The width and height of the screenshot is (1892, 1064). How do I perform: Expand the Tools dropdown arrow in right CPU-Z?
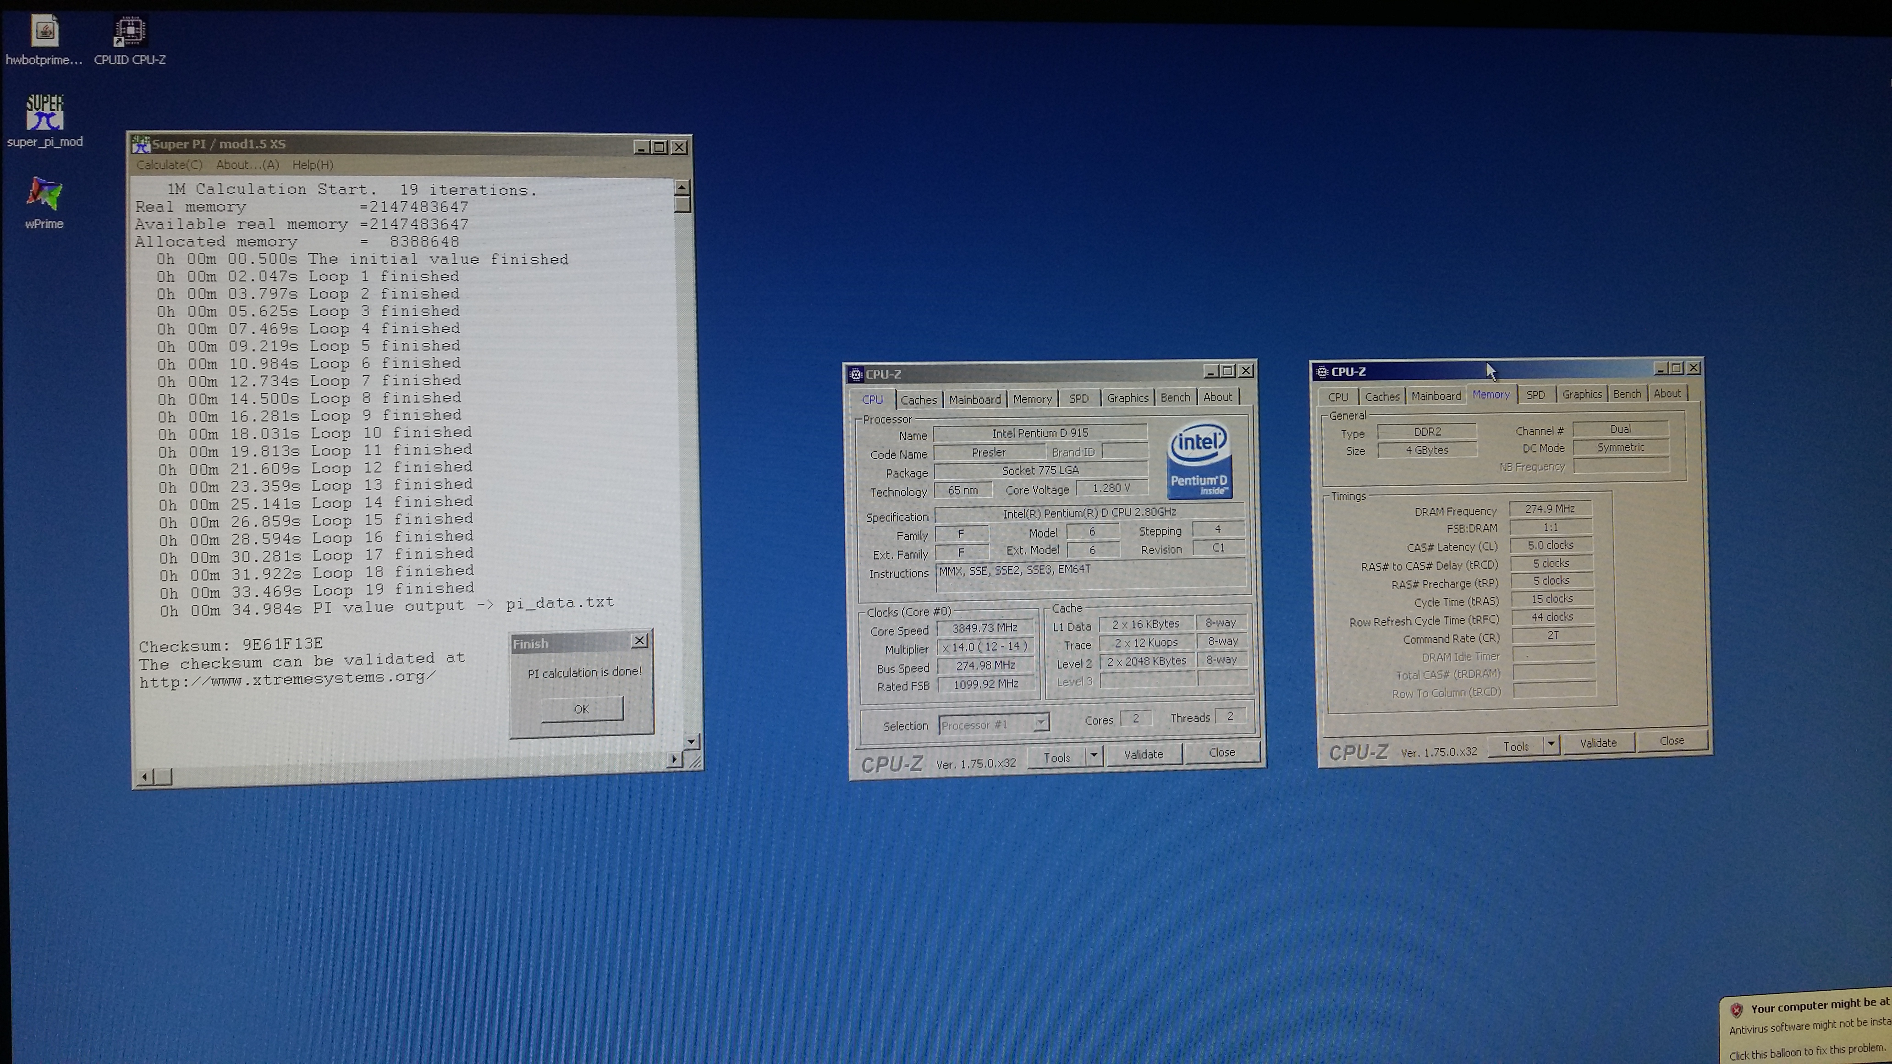tap(1551, 745)
